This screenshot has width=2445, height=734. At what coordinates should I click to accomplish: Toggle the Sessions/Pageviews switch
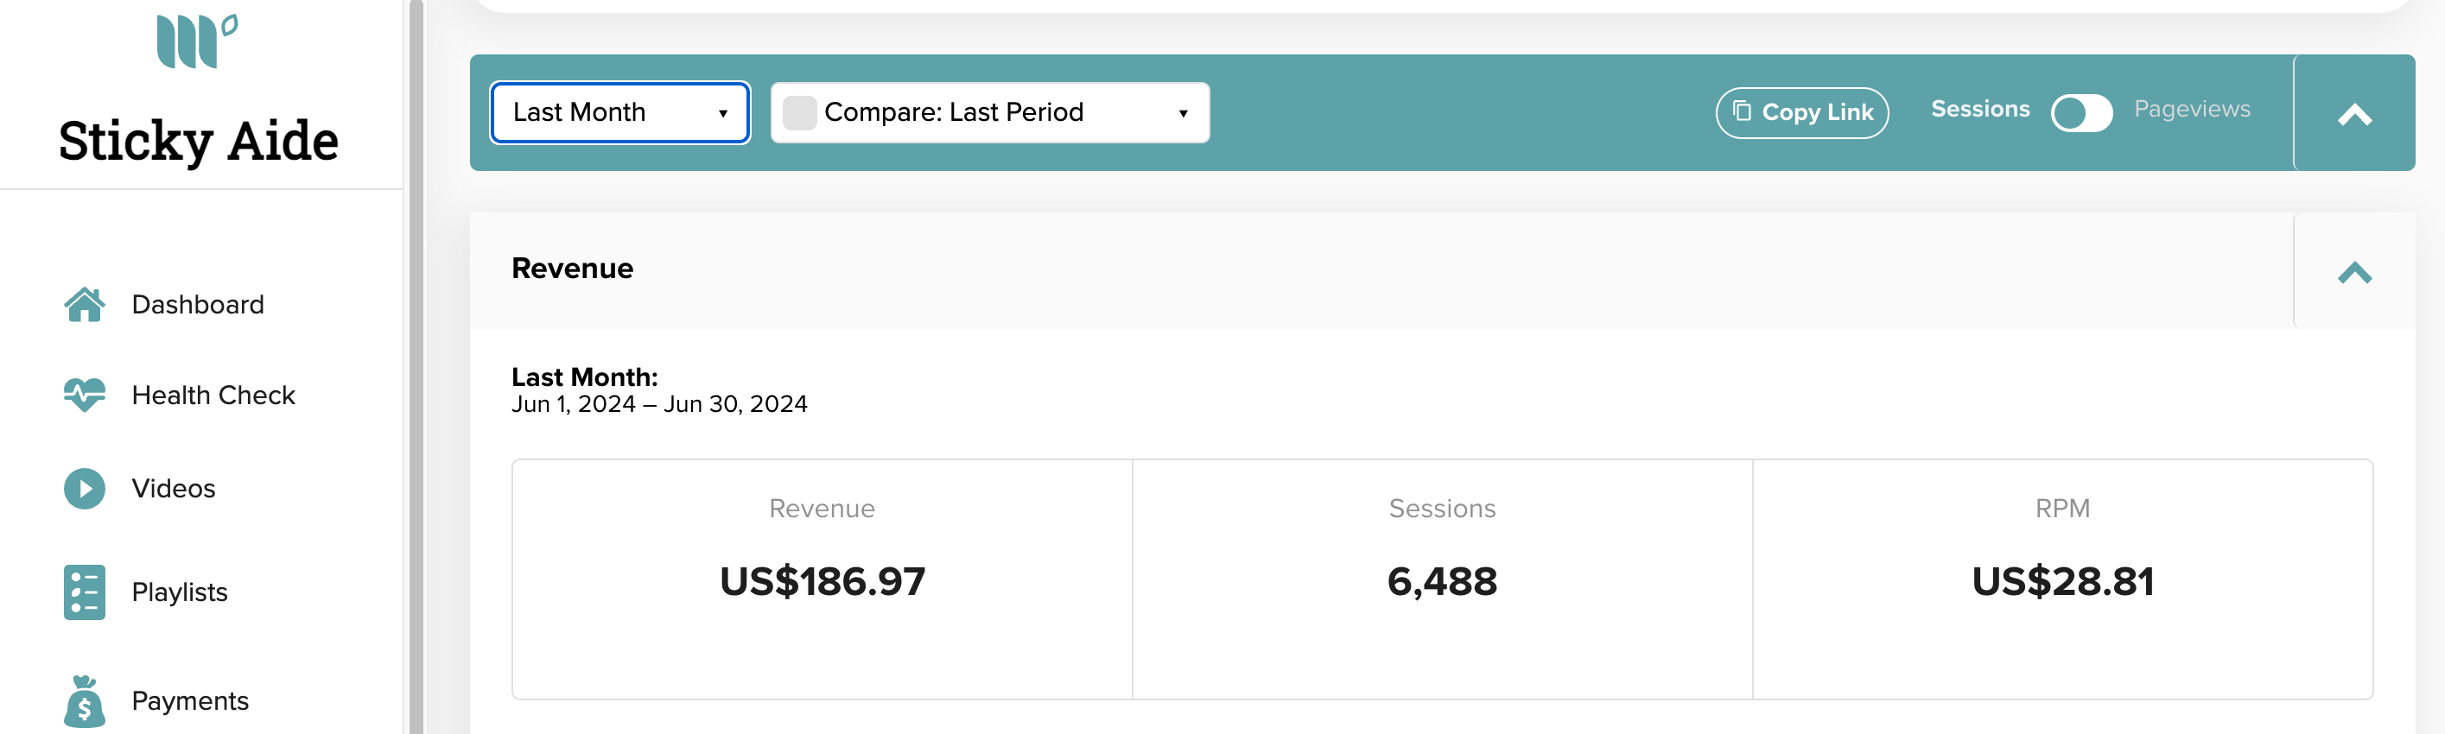tap(2080, 113)
